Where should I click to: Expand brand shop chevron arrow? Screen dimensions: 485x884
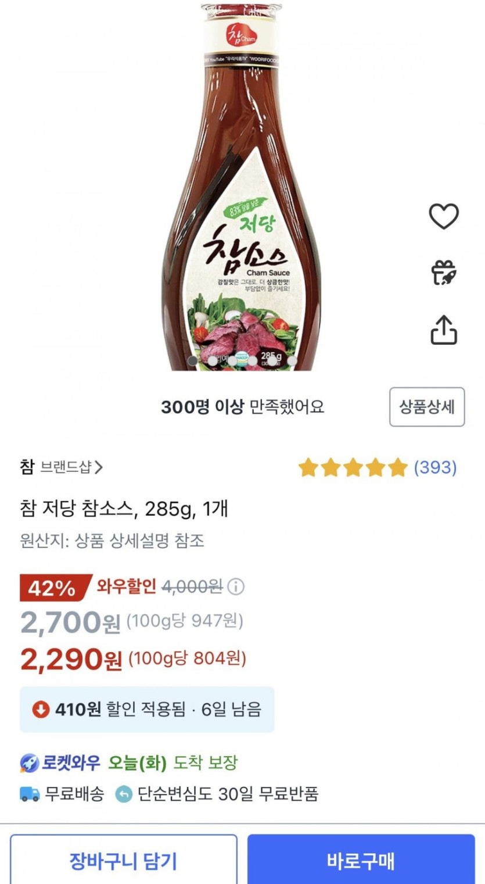pos(99,467)
